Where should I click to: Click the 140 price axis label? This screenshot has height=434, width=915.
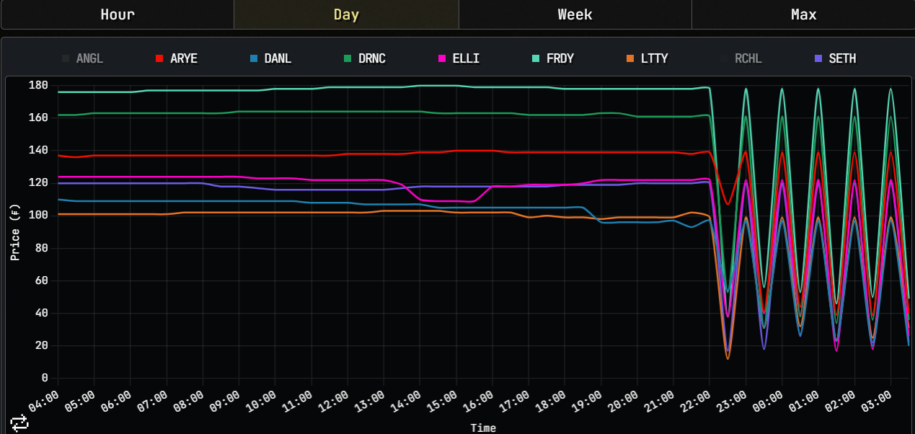click(x=37, y=150)
